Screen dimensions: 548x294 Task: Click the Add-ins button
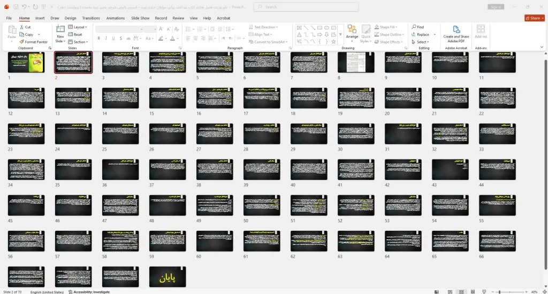[481, 32]
